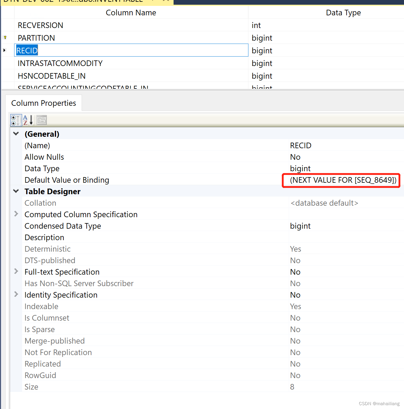Select the HSNCODETABLE_IN column row
404x409 pixels.
[x=131, y=76]
